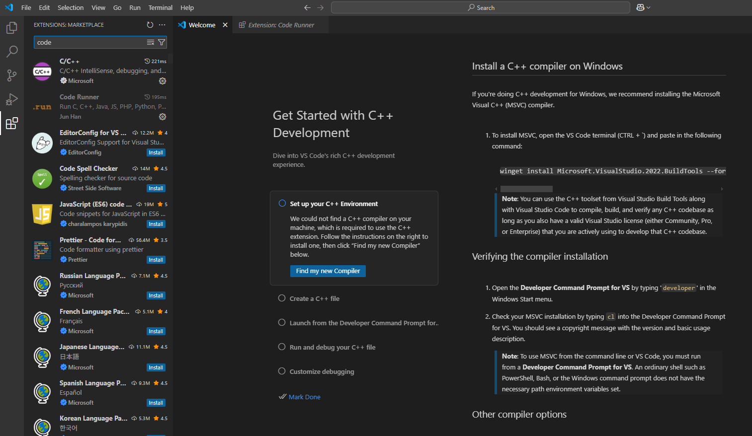Open the View menu

pos(98,7)
